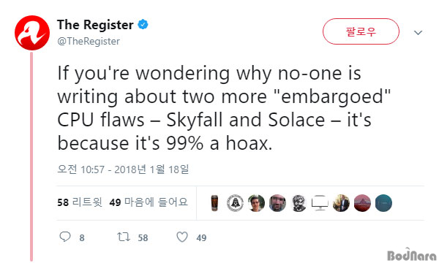The width and height of the screenshot is (439, 263).
Task: Expand the tweet options chevron
Action: point(418,33)
